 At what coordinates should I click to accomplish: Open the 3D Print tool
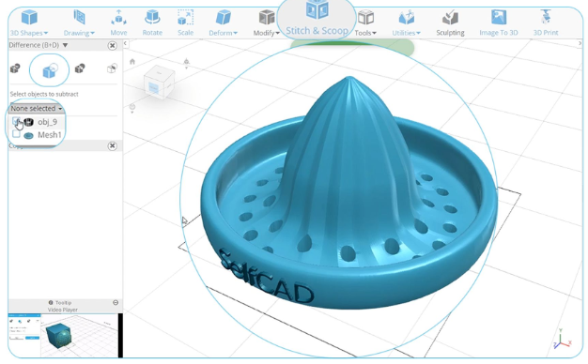[x=546, y=23]
